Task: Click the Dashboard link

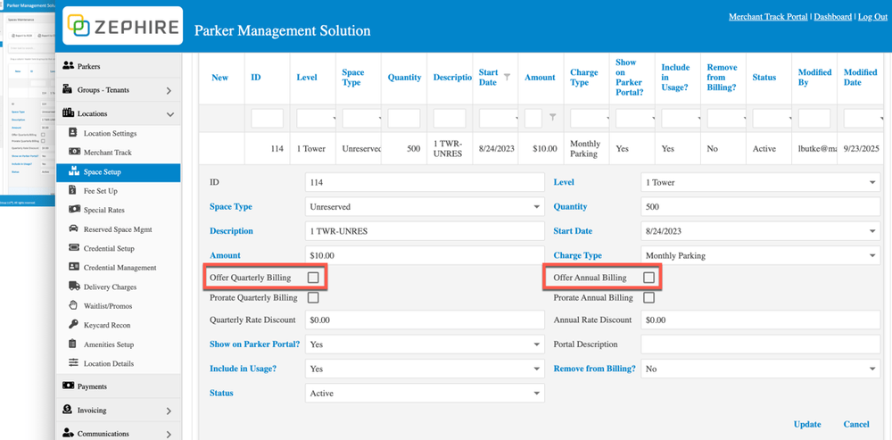Action: [833, 17]
